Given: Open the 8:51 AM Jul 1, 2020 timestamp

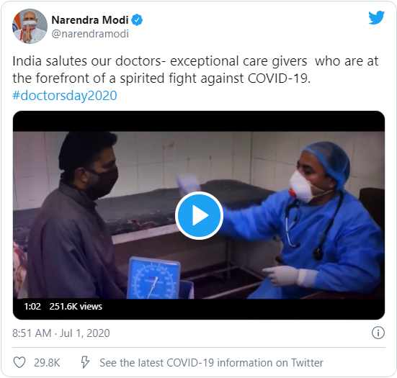Looking at the screenshot, I should click(61, 333).
